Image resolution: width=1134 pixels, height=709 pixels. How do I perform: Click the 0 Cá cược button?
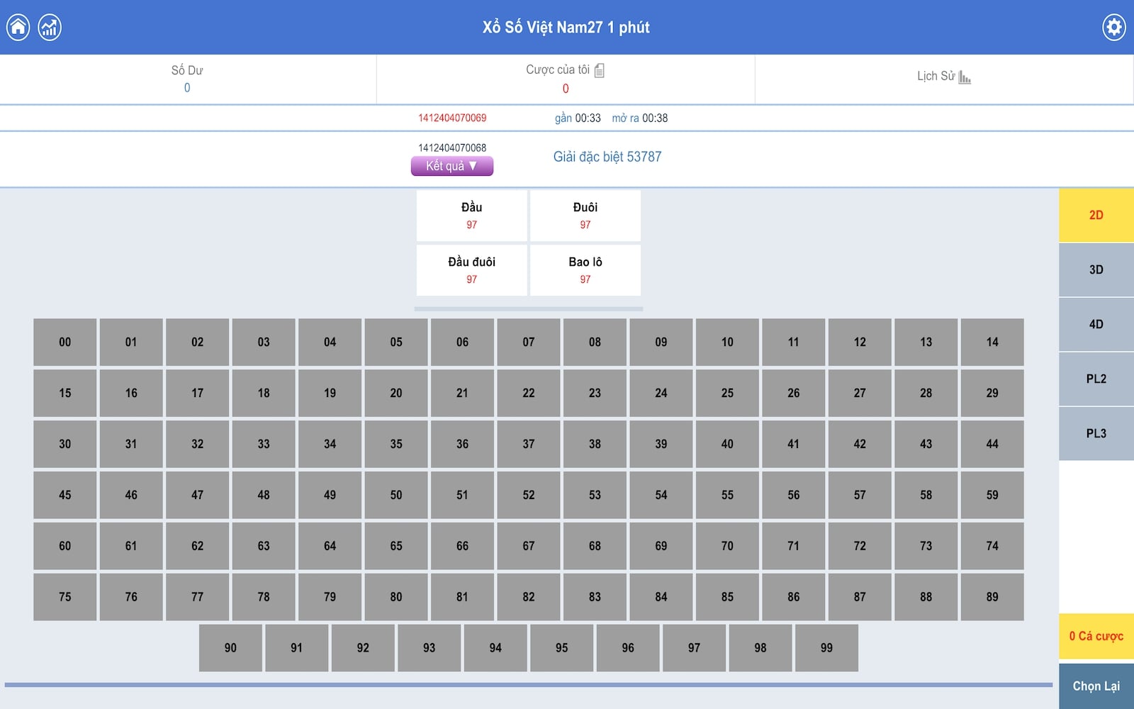1096,637
